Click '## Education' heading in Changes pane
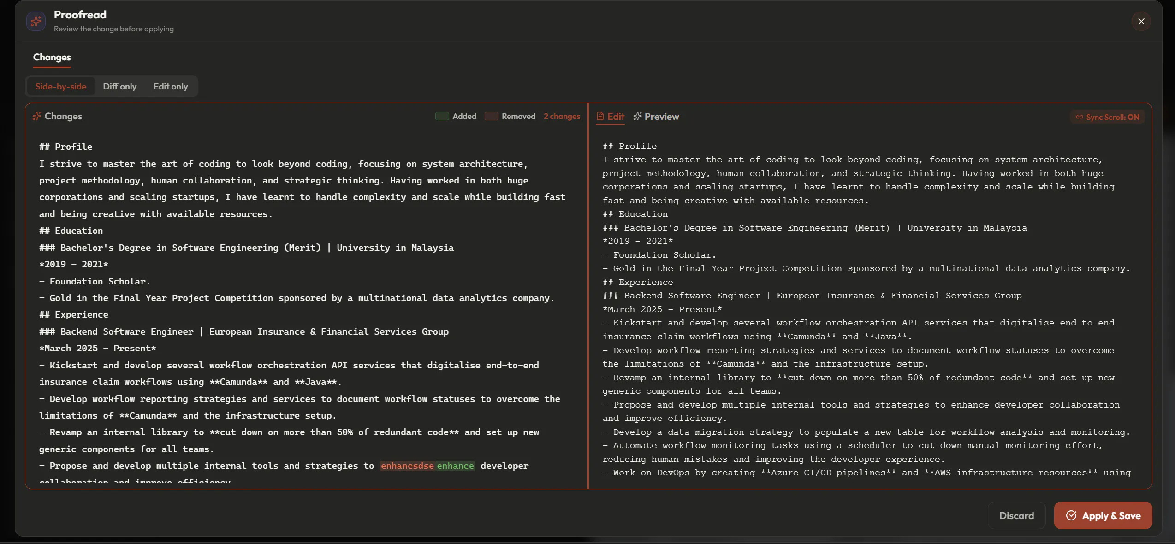This screenshot has width=1175, height=544. pos(71,231)
